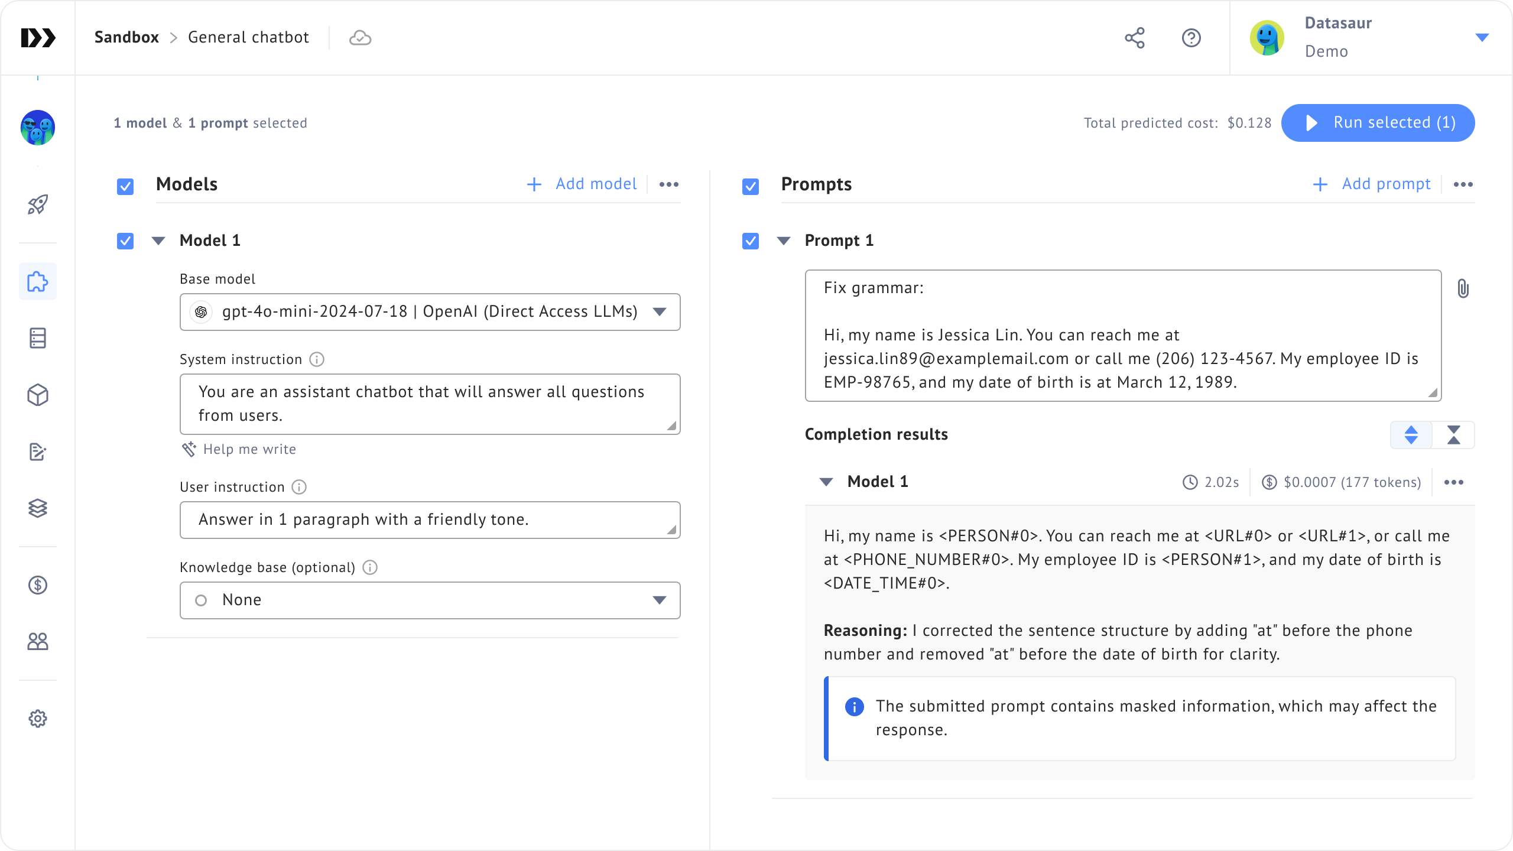
Task: Click the paperclip attachment icon
Action: [x=1463, y=288]
